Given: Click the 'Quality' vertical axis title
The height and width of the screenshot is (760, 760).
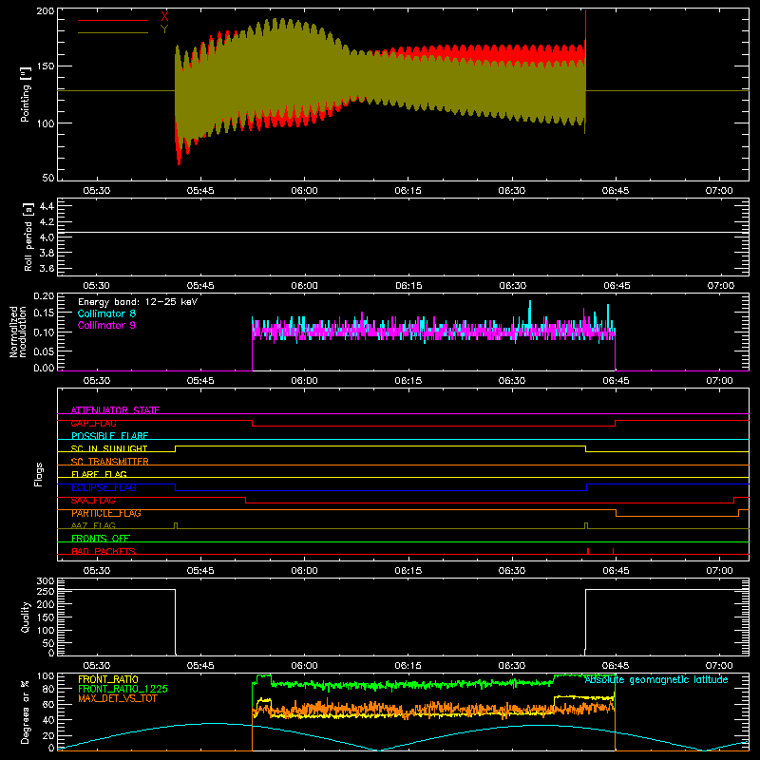Looking at the screenshot, I should point(26,617).
